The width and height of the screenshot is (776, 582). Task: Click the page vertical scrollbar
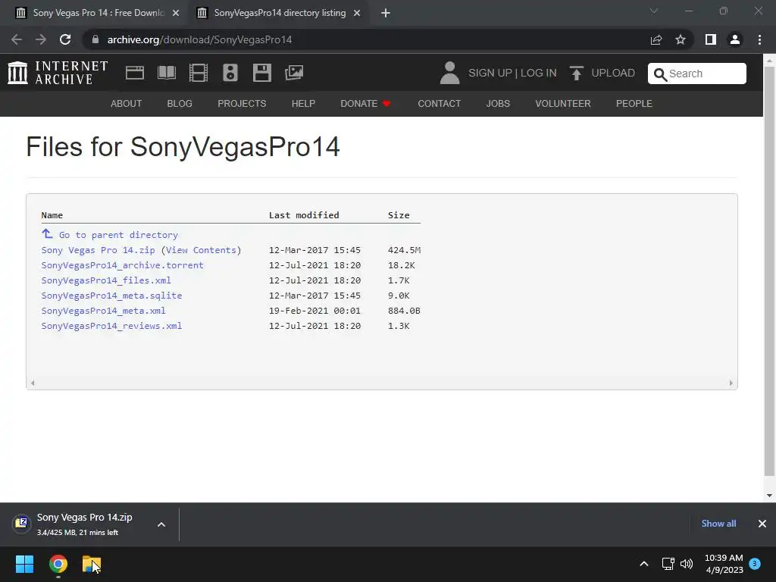(770, 271)
